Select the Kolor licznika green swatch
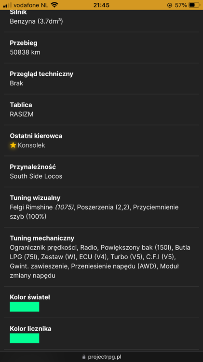 point(25,338)
